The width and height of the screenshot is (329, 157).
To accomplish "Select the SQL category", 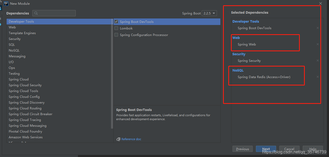I will [x=59, y=45].
